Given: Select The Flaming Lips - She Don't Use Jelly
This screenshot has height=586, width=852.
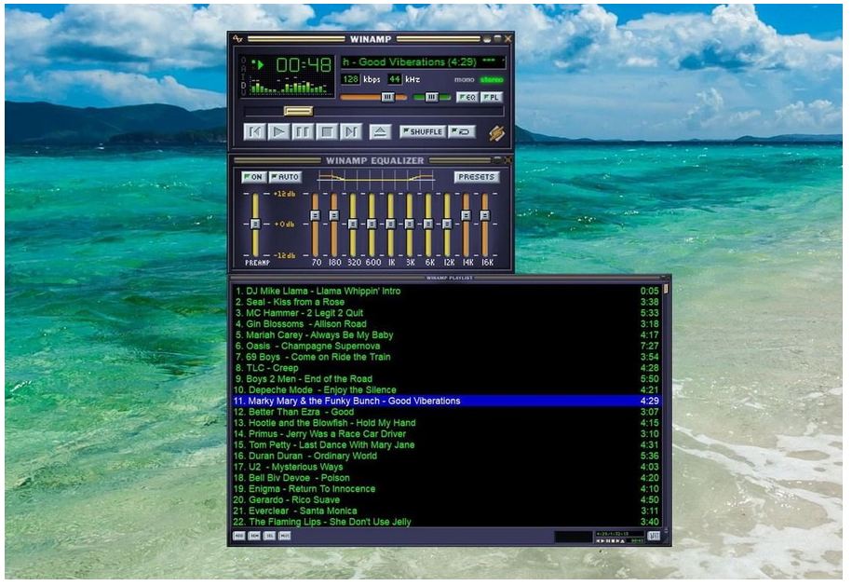Looking at the screenshot, I should 446,522.
